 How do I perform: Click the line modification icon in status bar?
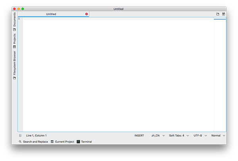[21, 136]
